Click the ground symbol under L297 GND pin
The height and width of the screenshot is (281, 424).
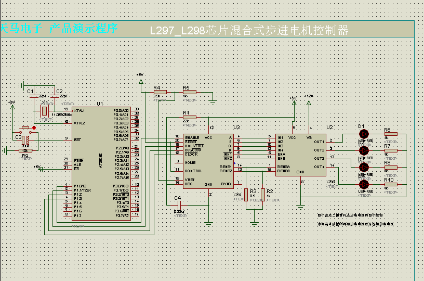[208, 224]
